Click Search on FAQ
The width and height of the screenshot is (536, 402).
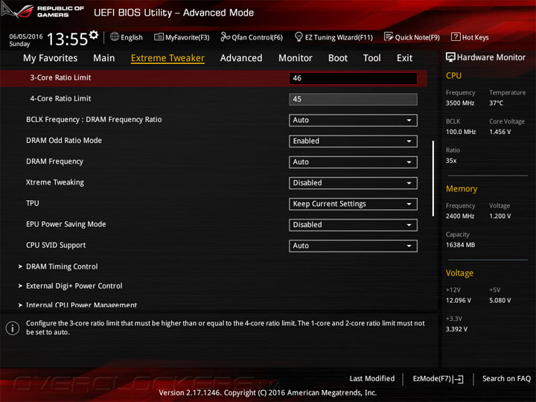coord(507,378)
